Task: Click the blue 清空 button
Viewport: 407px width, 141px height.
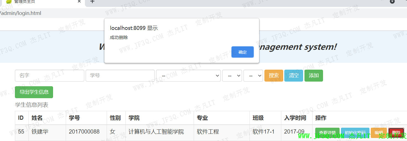Action: tap(293, 75)
